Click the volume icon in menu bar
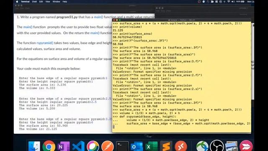Viewport: 268px width, 151px height. tap(233, 2)
